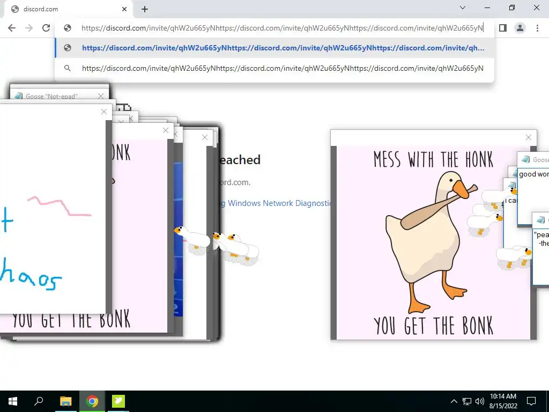Open the volume tray icon
The width and height of the screenshot is (549, 412).
click(x=480, y=401)
